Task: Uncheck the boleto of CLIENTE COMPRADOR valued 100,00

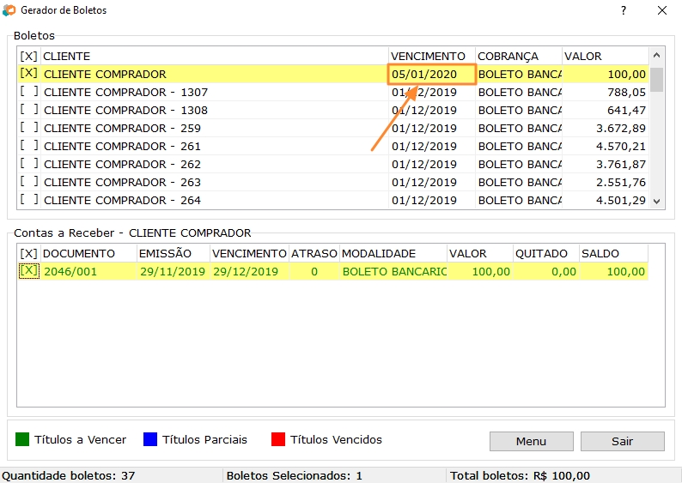Action: point(28,74)
